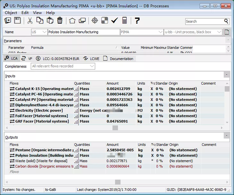Click the Outputs horizontal scrollbar thumb
Image resolution: width=234 pixels, height=195 pixels.
(x=118, y=182)
